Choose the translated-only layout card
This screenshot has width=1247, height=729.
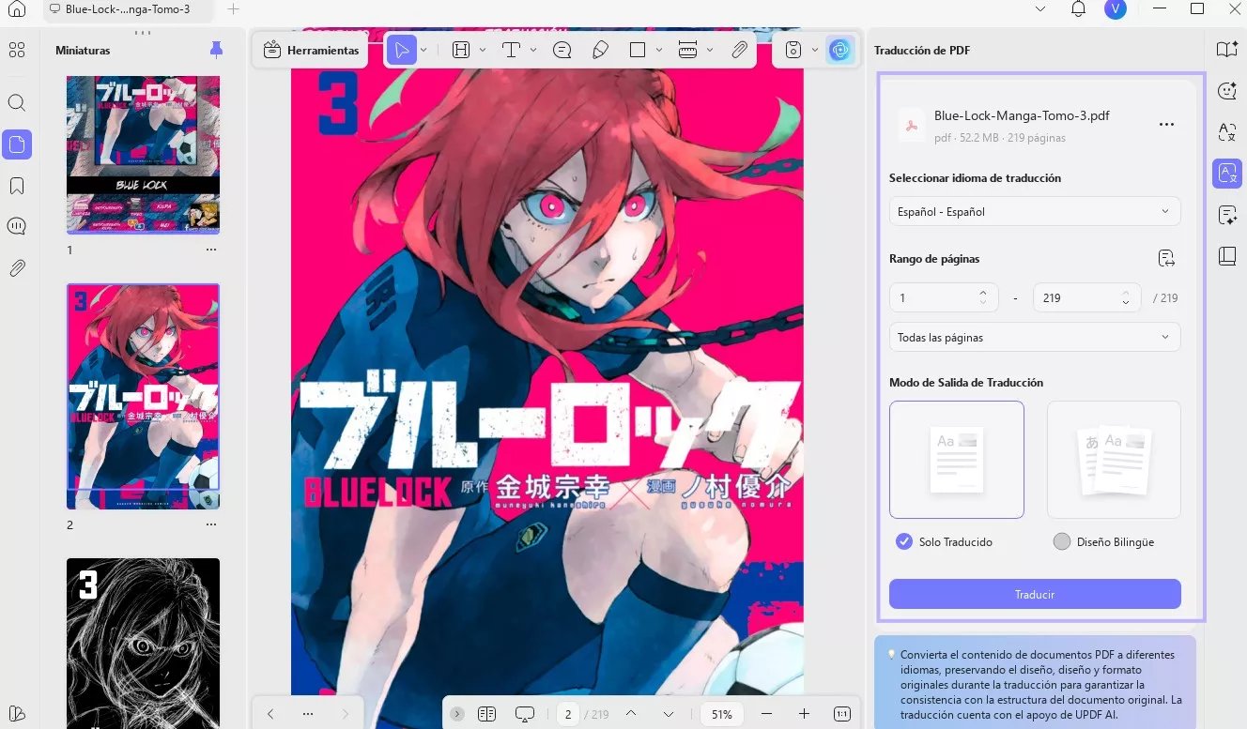point(957,460)
